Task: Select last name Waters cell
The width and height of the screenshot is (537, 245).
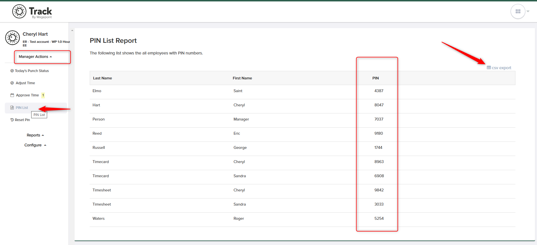Action: click(x=98, y=219)
